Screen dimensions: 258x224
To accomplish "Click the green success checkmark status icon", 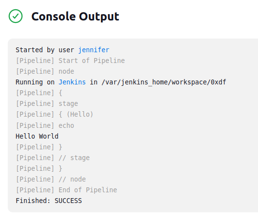I will [x=16, y=16].
